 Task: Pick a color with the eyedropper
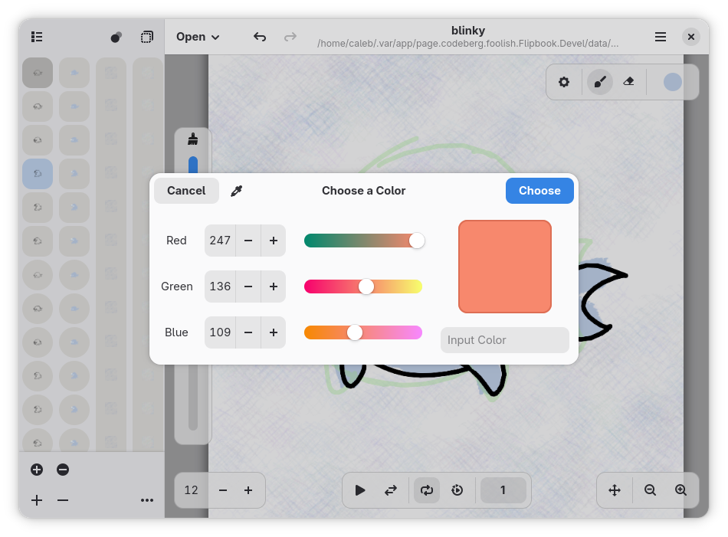pyautogui.click(x=236, y=191)
